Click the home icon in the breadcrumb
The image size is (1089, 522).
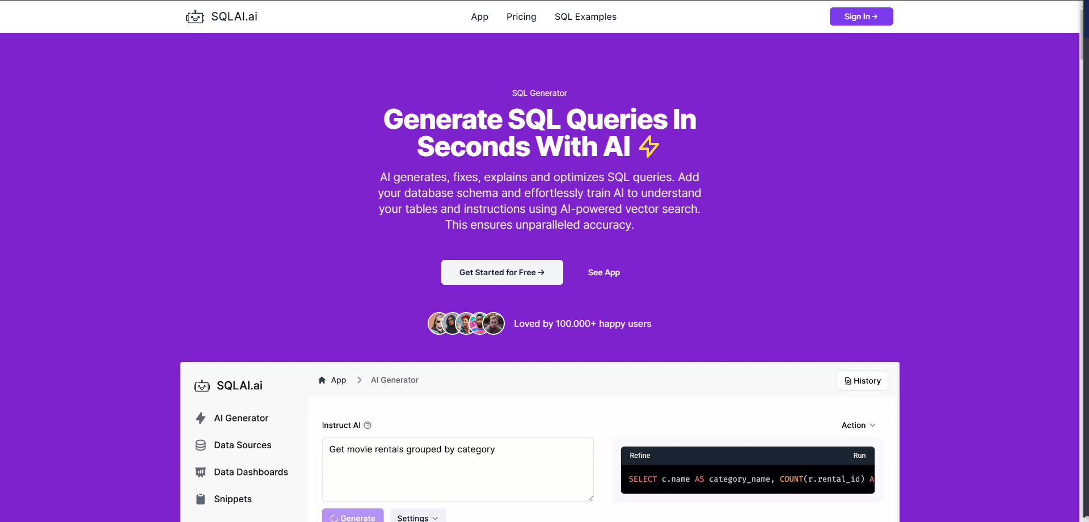point(322,380)
